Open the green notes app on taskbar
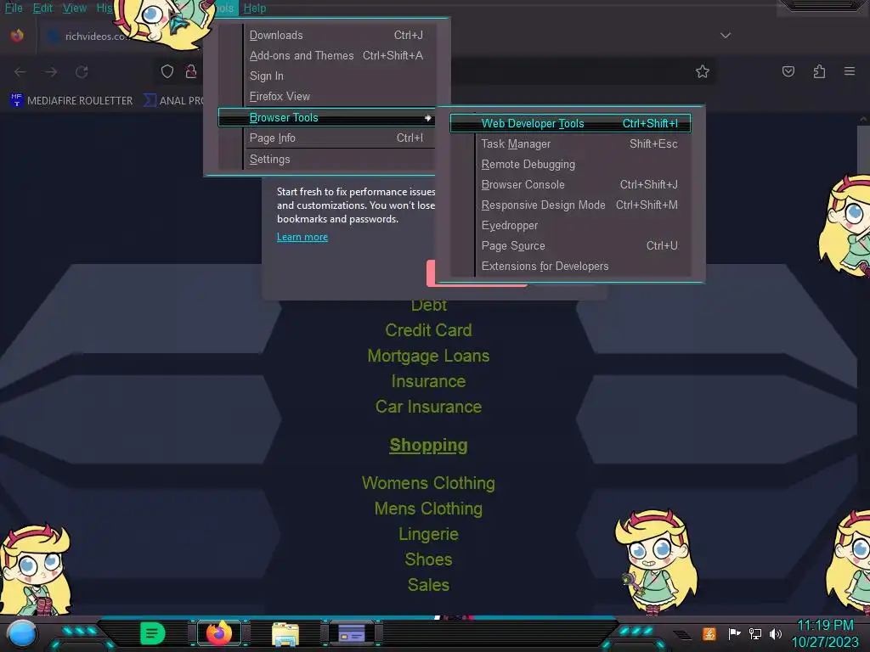Viewport: 870px width, 652px height. pyautogui.click(x=153, y=633)
